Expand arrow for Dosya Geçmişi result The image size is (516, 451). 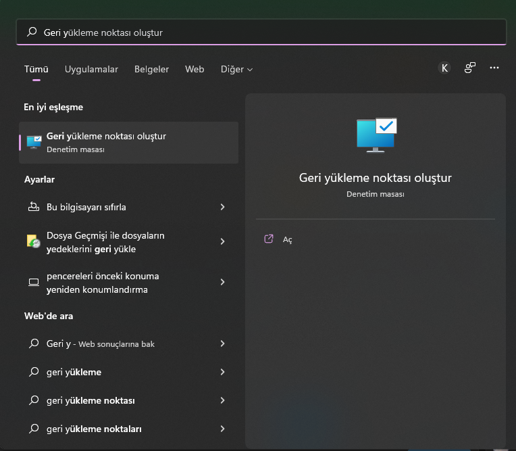pos(222,241)
